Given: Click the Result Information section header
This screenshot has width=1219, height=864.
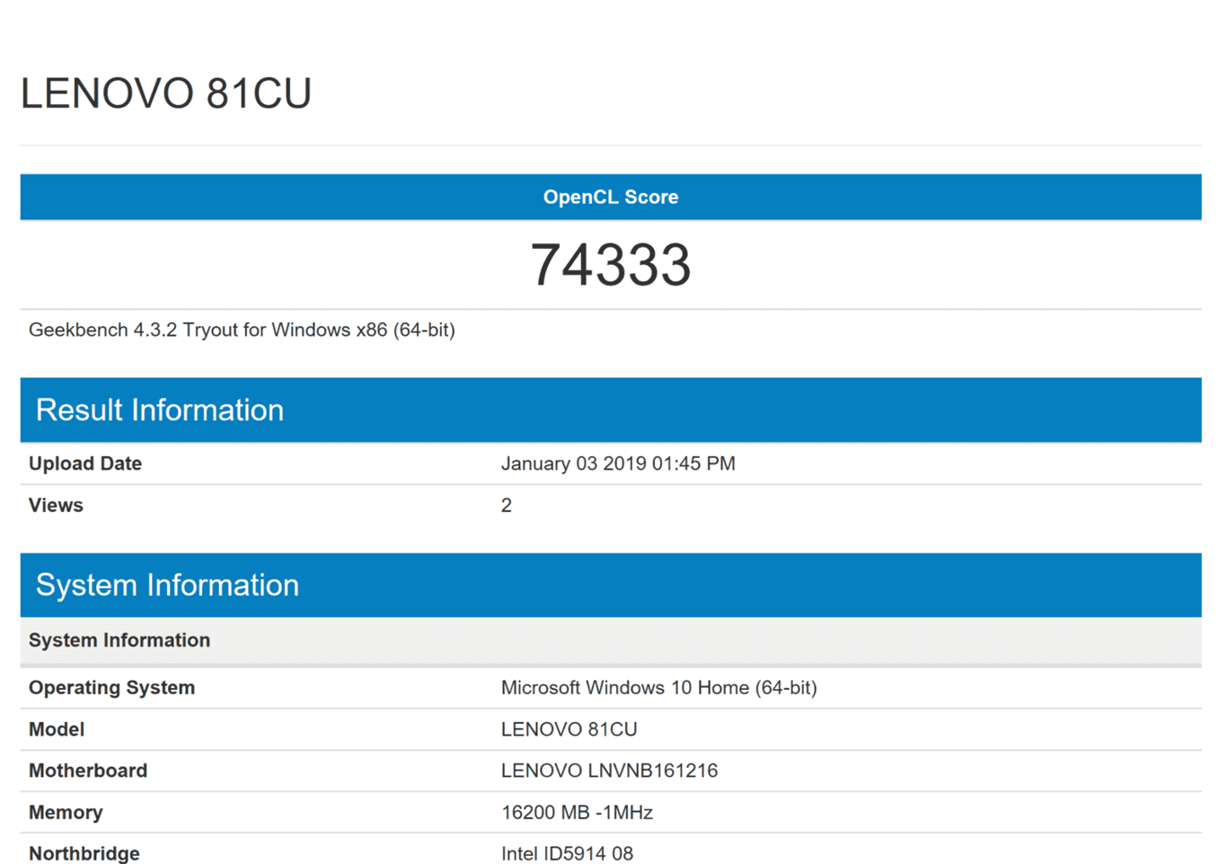Looking at the screenshot, I should coord(611,410).
